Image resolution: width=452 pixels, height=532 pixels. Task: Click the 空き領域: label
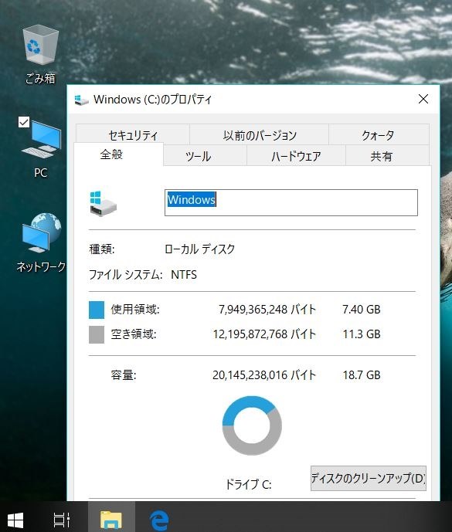pos(134,334)
